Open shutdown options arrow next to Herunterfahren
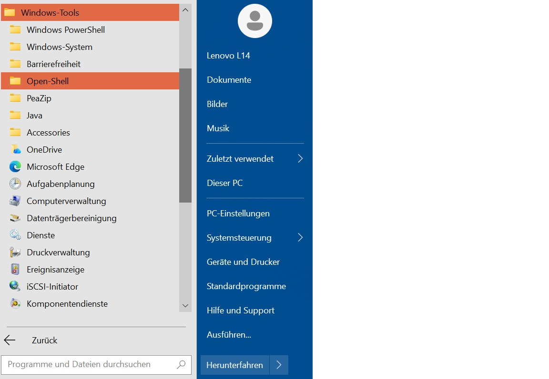Image resolution: width=549 pixels, height=379 pixels. click(x=279, y=365)
